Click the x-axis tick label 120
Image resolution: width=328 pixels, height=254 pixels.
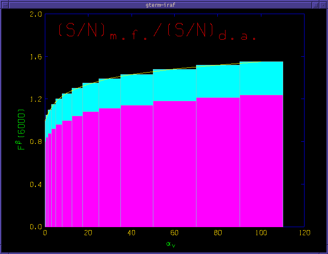pyautogui.click(x=304, y=233)
